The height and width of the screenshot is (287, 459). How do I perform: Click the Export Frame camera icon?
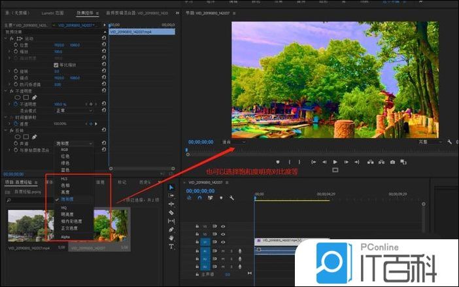click(x=392, y=161)
